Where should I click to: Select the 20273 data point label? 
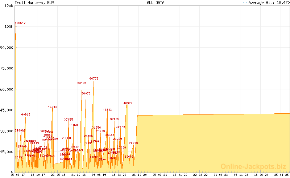coord(133,143)
